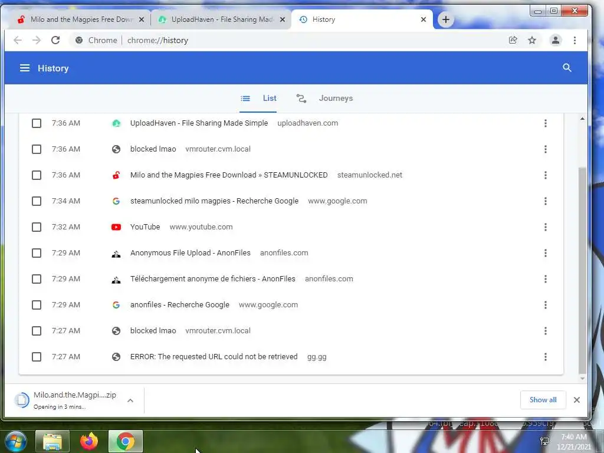Viewport: 604px width, 453px height.
Task: Reload the page with the refresh icon
Action: 55,40
